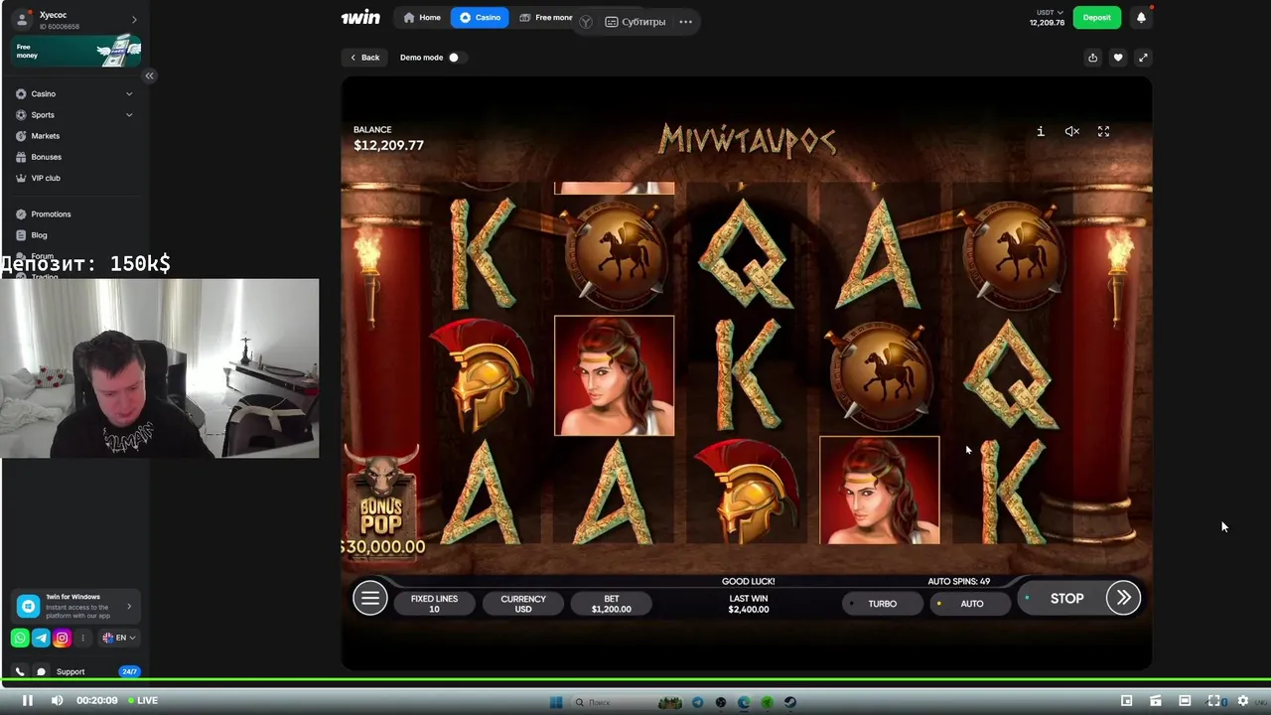Show more social links dots
The image size is (1271, 715).
point(83,638)
